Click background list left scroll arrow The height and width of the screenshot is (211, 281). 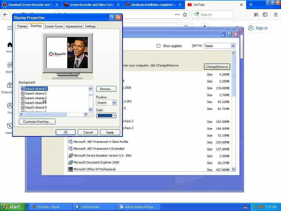tap(21, 114)
